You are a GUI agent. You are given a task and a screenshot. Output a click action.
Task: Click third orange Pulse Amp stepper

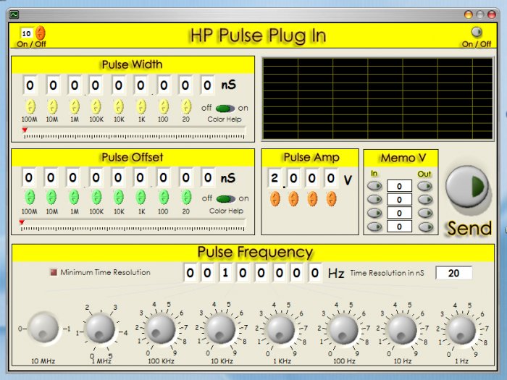click(312, 199)
